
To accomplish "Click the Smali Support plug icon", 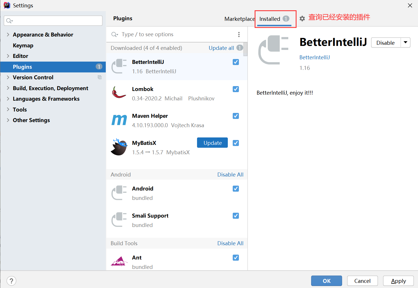I will pyautogui.click(x=119, y=220).
